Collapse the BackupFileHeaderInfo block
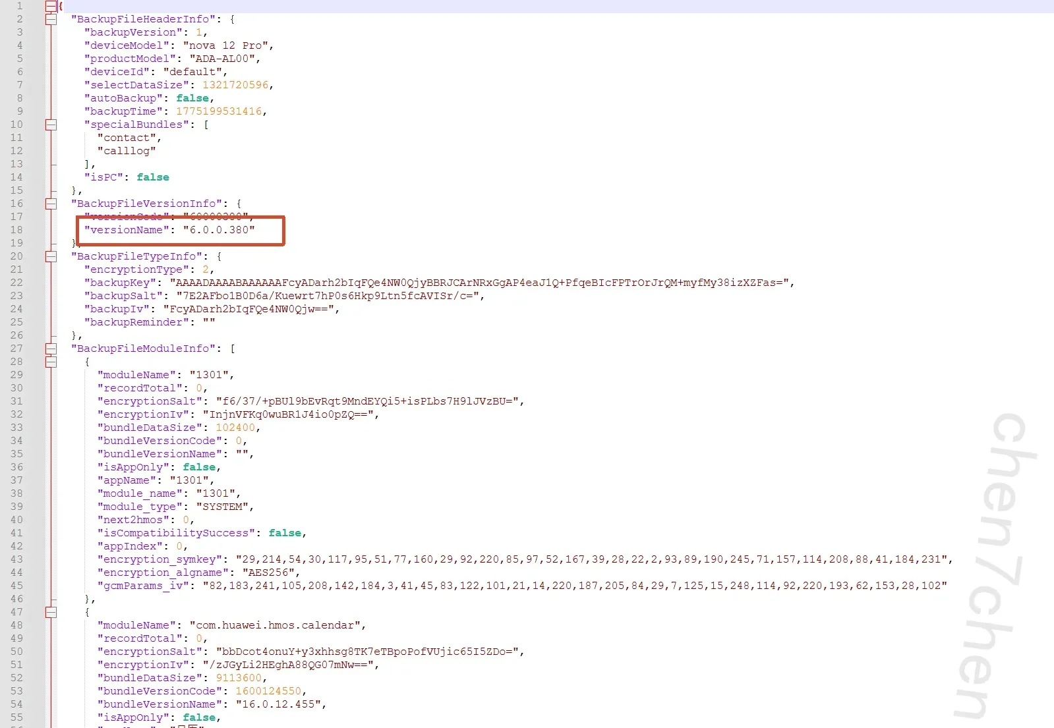The height and width of the screenshot is (728, 1054). [x=51, y=19]
